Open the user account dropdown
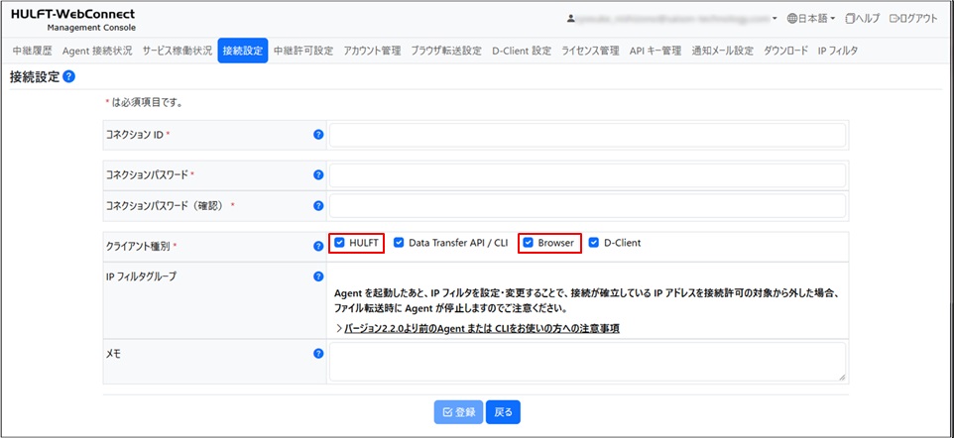The image size is (954, 438). coord(672,18)
